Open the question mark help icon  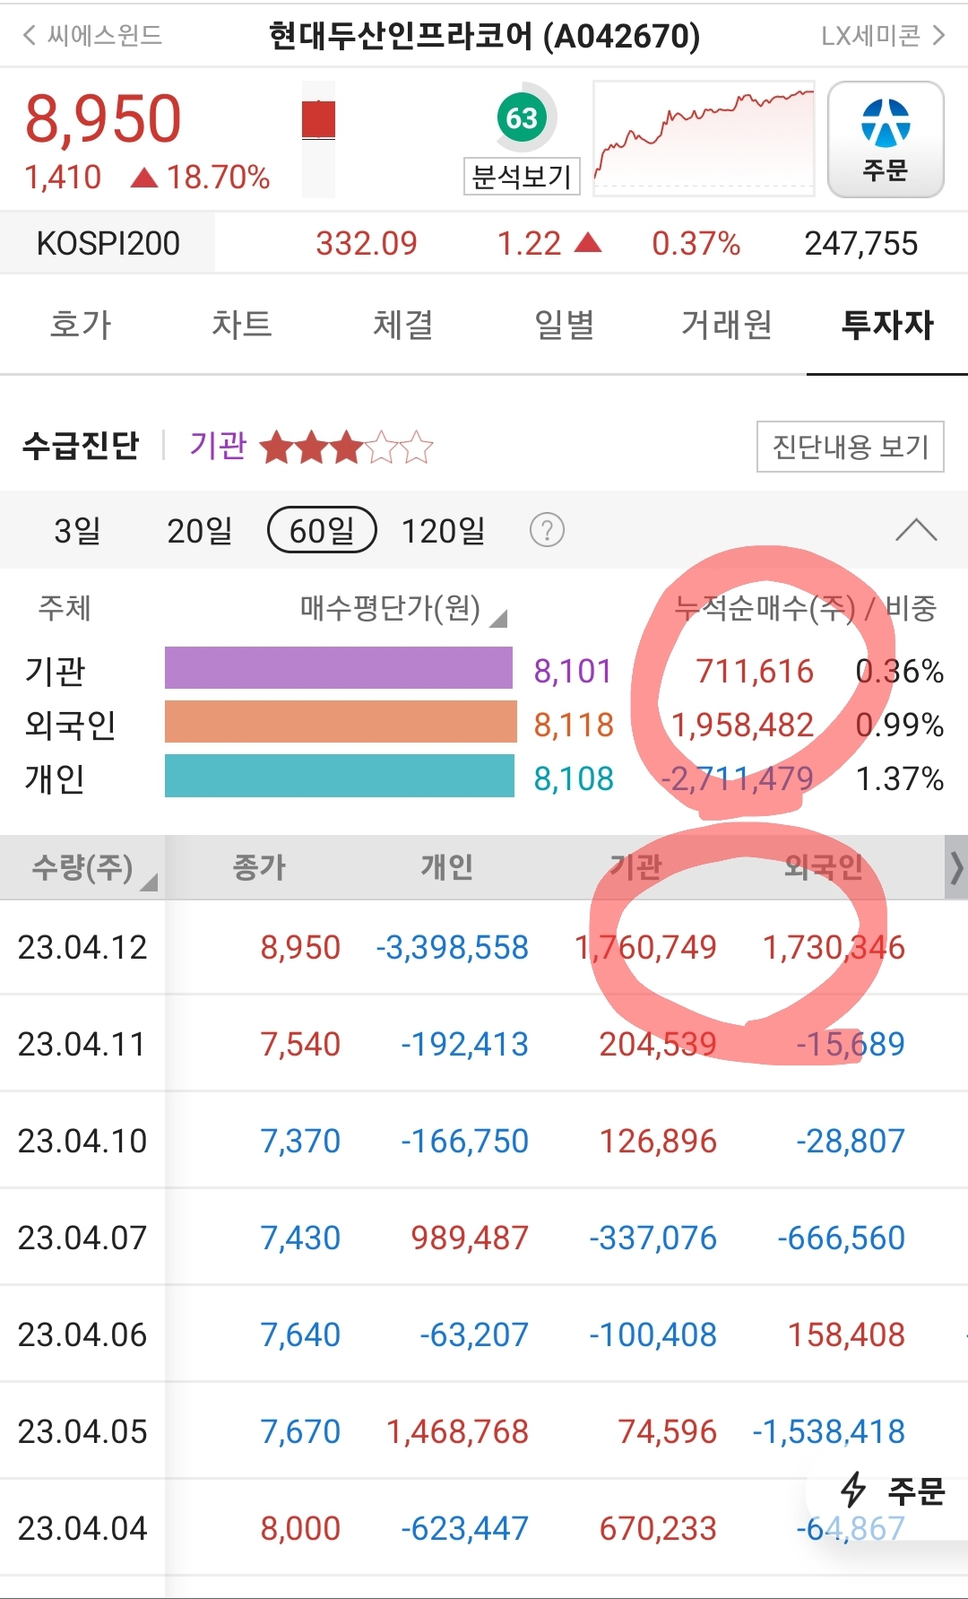pyautogui.click(x=547, y=530)
